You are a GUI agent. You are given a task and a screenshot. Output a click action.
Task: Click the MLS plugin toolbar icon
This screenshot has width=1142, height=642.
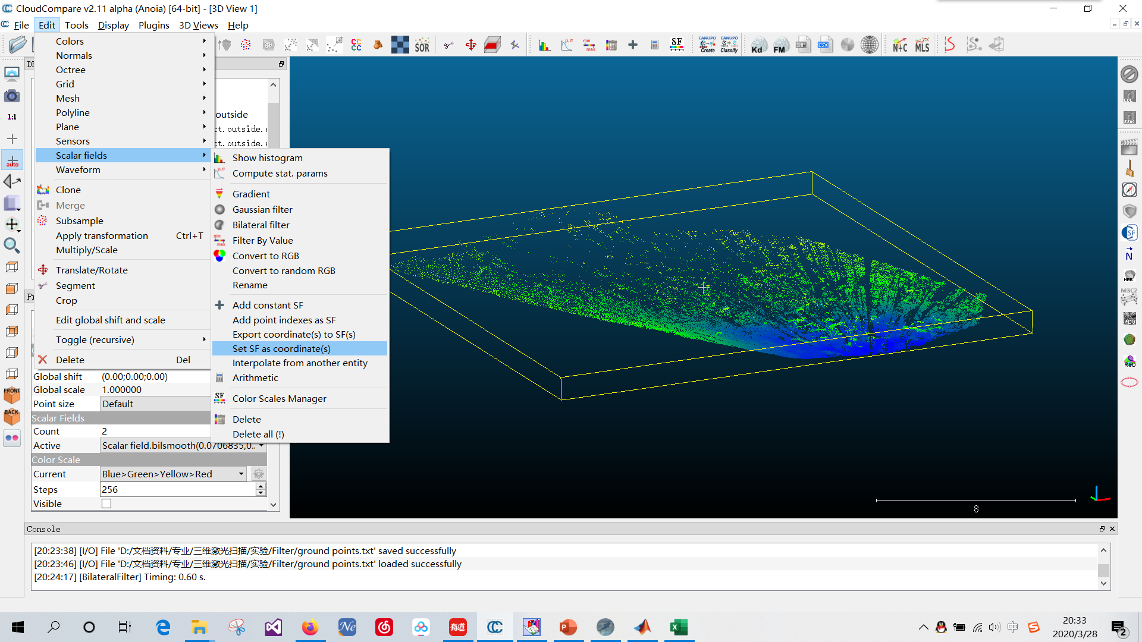[922, 45]
